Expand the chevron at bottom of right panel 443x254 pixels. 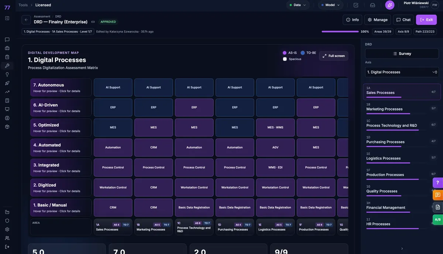(x=402, y=248)
